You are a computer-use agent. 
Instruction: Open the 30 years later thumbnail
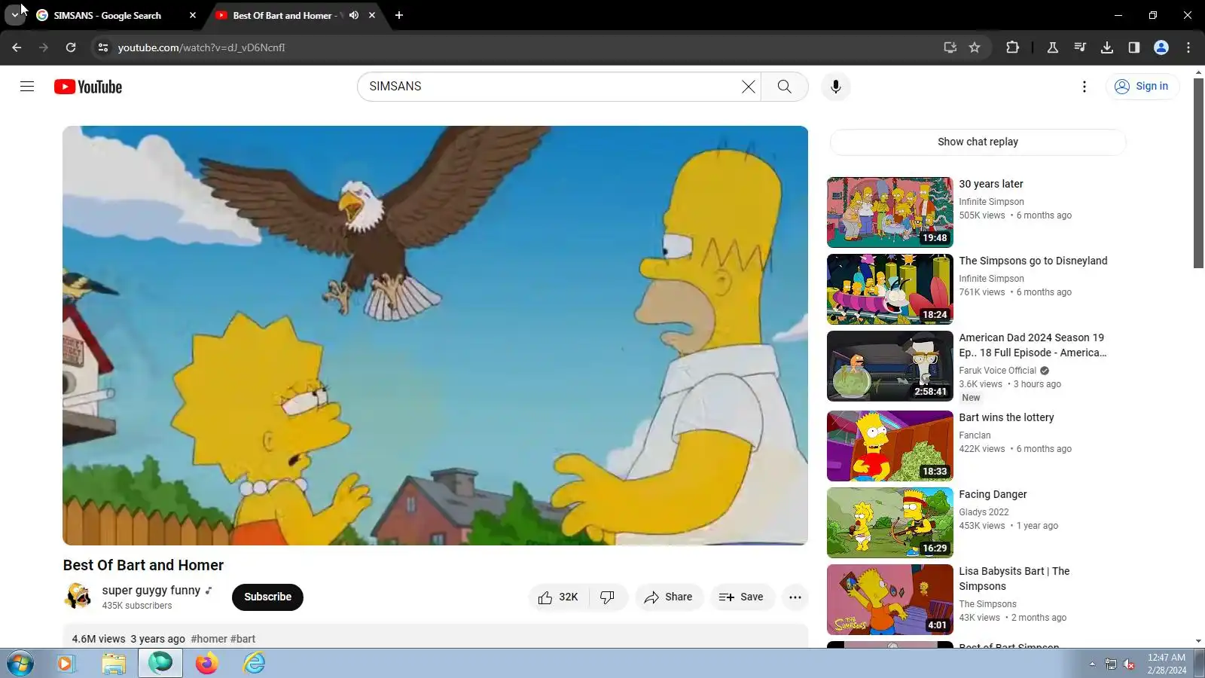click(889, 212)
